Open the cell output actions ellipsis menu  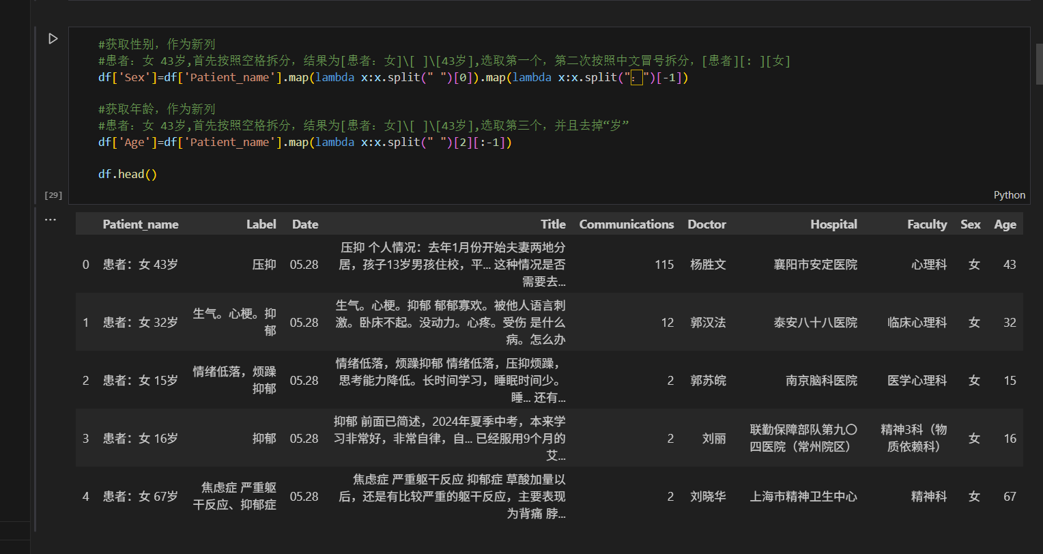[50, 220]
